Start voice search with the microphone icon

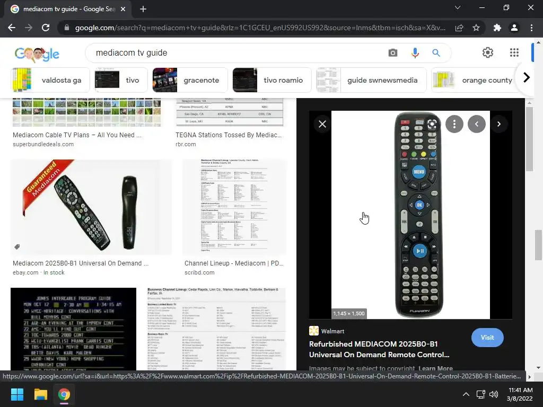tap(415, 52)
